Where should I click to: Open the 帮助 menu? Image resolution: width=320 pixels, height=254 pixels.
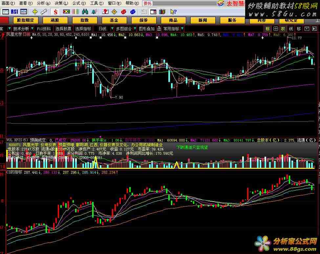[x=132, y=3]
